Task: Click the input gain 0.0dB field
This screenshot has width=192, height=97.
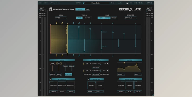Action: coord(42,10)
